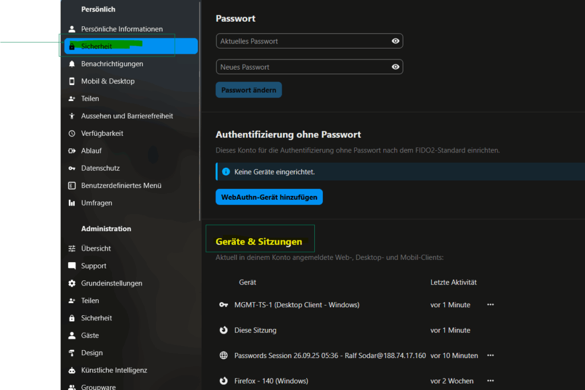
Task: Click the globe icon for Passwords Session
Action: (x=223, y=355)
